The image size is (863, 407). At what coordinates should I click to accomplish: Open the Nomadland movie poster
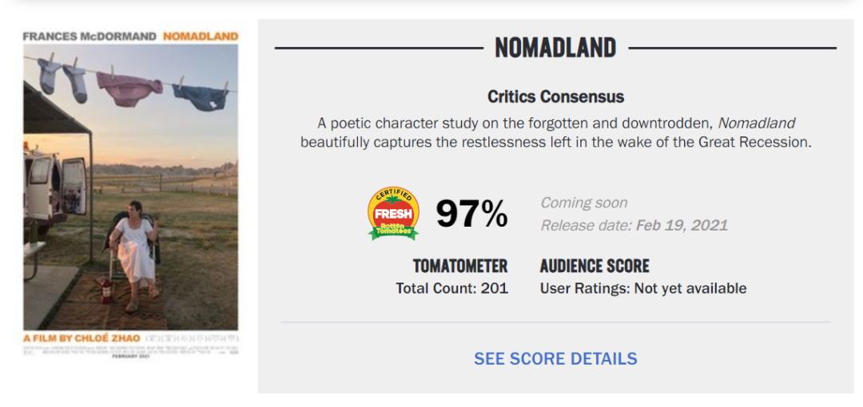[x=130, y=192]
